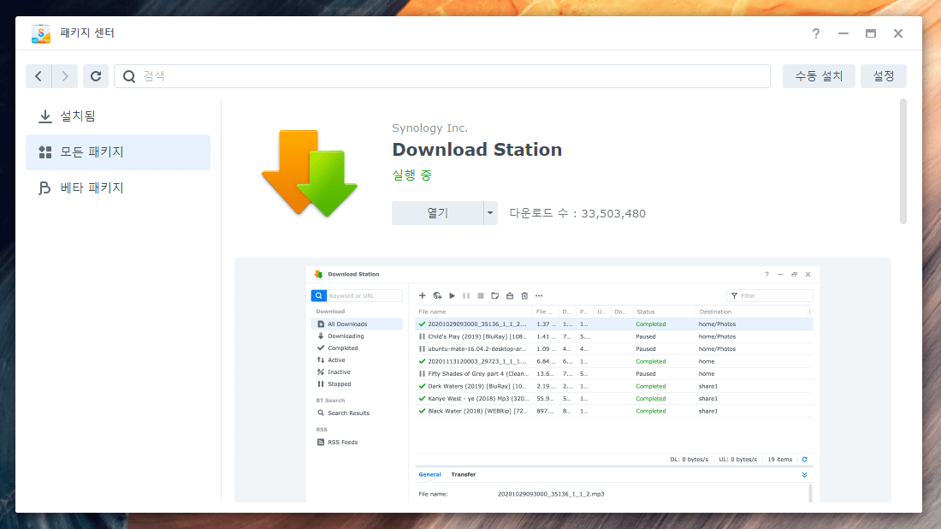This screenshot has height=529, width=941.
Task: Refresh the Package Center list
Action: [x=96, y=76]
